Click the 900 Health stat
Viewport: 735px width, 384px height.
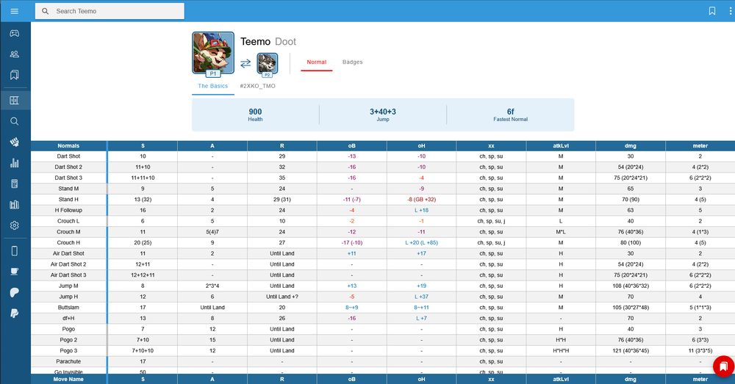[x=255, y=115]
